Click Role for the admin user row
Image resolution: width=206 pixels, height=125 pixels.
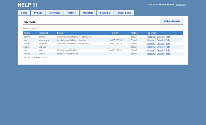pyautogui.click(x=168, y=37)
